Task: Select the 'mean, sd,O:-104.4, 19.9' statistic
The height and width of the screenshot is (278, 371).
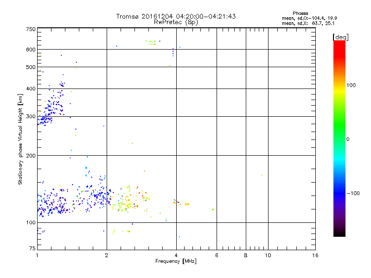Action: click(309, 18)
